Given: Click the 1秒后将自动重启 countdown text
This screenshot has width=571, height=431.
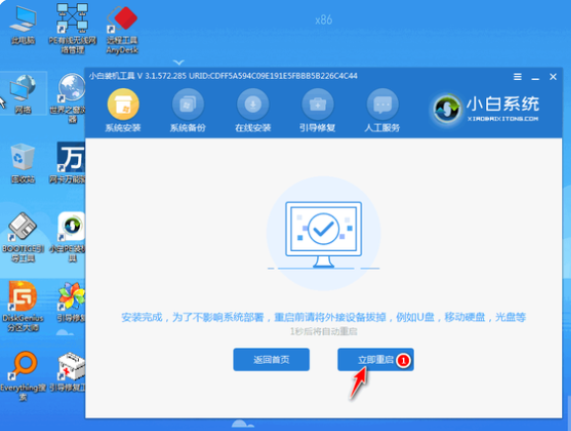Looking at the screenshot, I should coord(323,331).
